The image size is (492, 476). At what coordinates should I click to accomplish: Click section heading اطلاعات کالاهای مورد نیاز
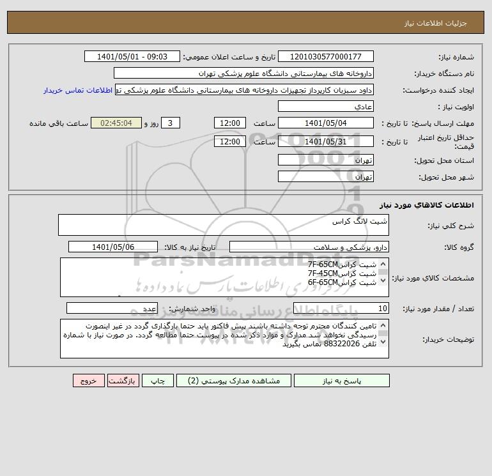[426, 205]
